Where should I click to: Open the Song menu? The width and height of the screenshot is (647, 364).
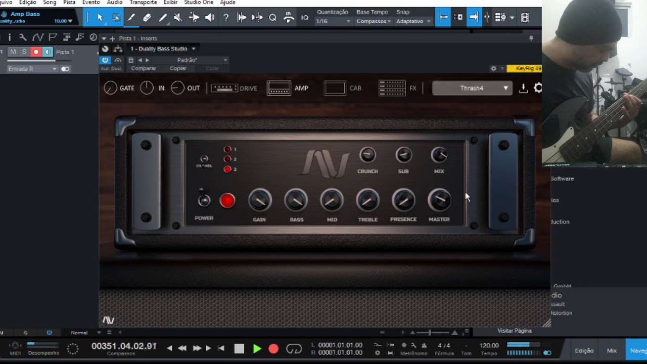tap(50, 3)
